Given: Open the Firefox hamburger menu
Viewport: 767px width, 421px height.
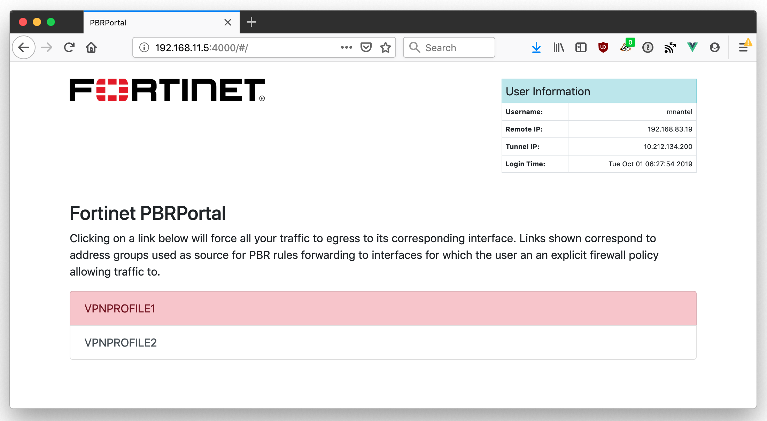Looking at the screenshot, I should coord(743,47).
